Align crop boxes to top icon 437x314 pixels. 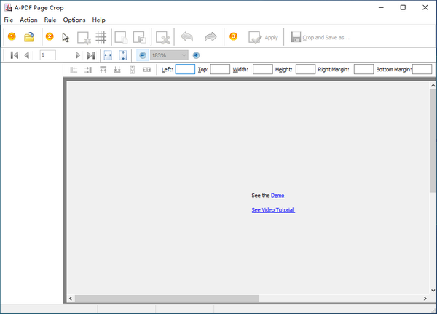click(x=103, y=70)
